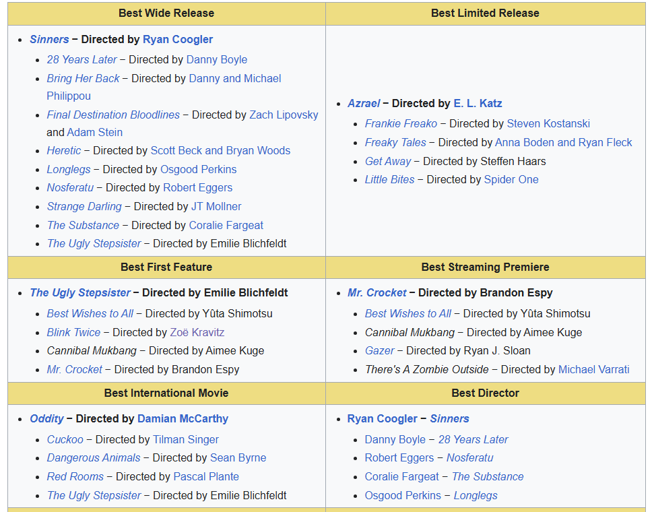The height and width of the screenshot is (512, 654).
Task: Visit Osgood Perkins link under Best Director
Action: pyautogui.click(x=403, y=496)
